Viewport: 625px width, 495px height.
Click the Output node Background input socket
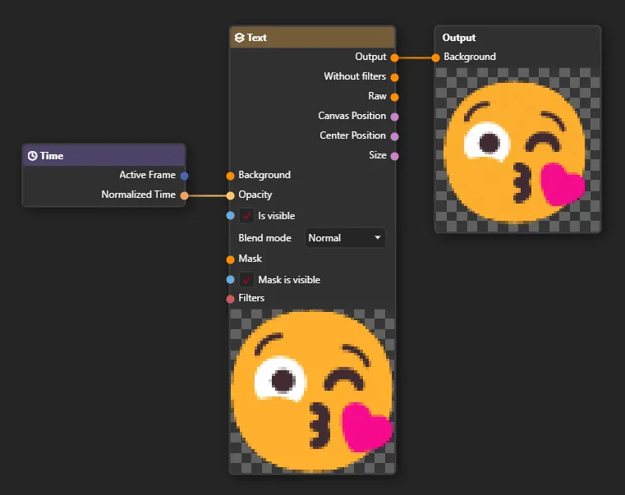click(435, 57)
